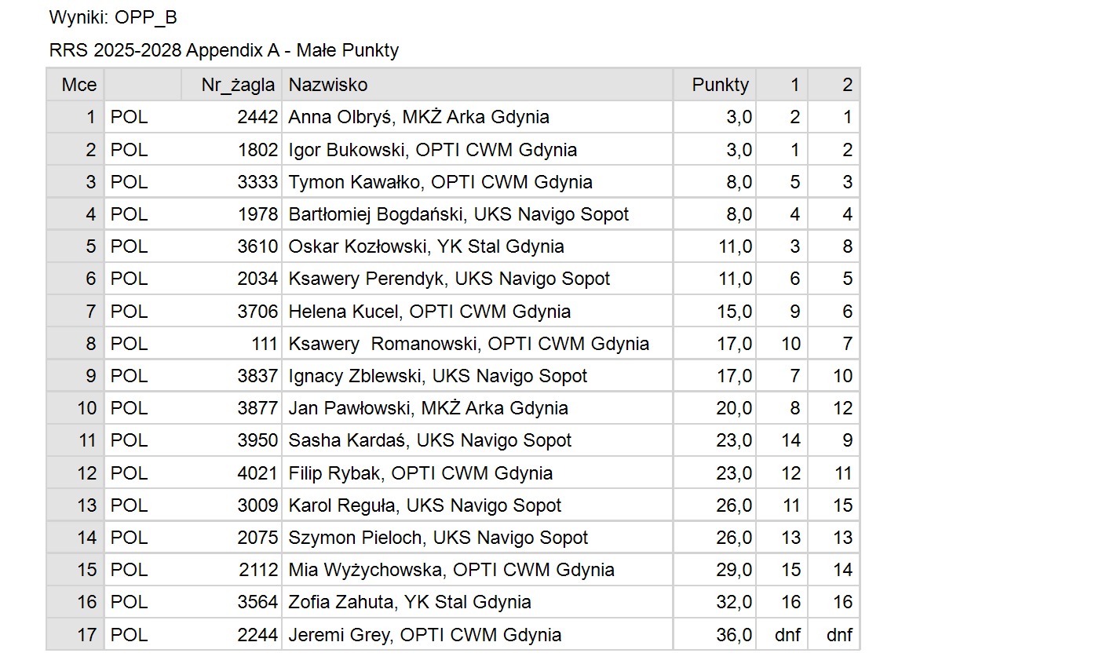This screenshot has height=664, width=1099.
Task: Click race 2 column header
Action: pyautogui.click(x=834, y=85)
